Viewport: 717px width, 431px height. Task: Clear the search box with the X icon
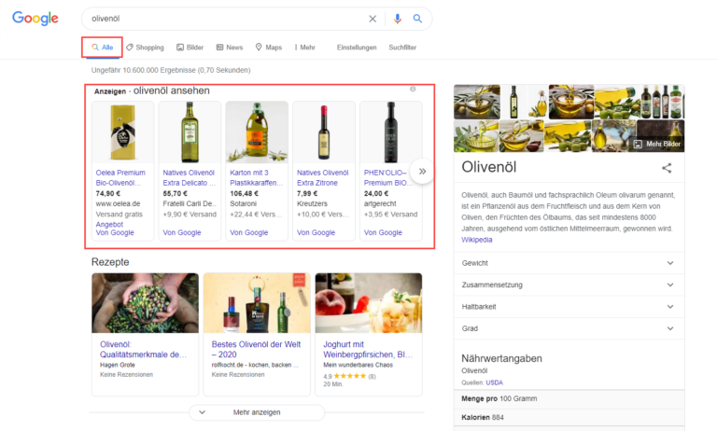click(373, 19)
